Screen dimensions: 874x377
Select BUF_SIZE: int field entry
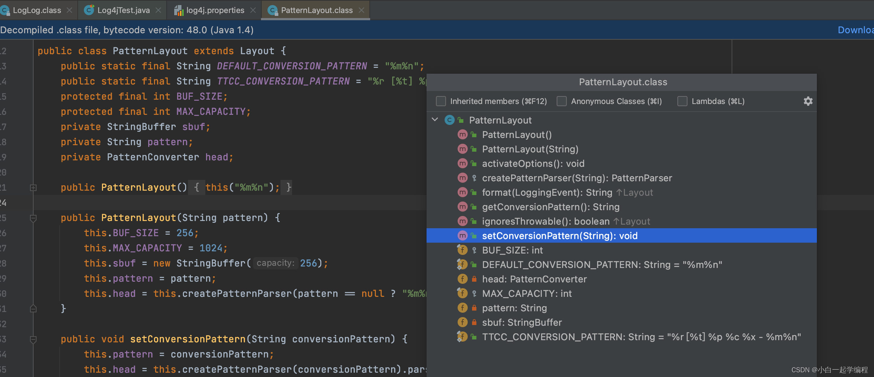click(x=621, y=250)
